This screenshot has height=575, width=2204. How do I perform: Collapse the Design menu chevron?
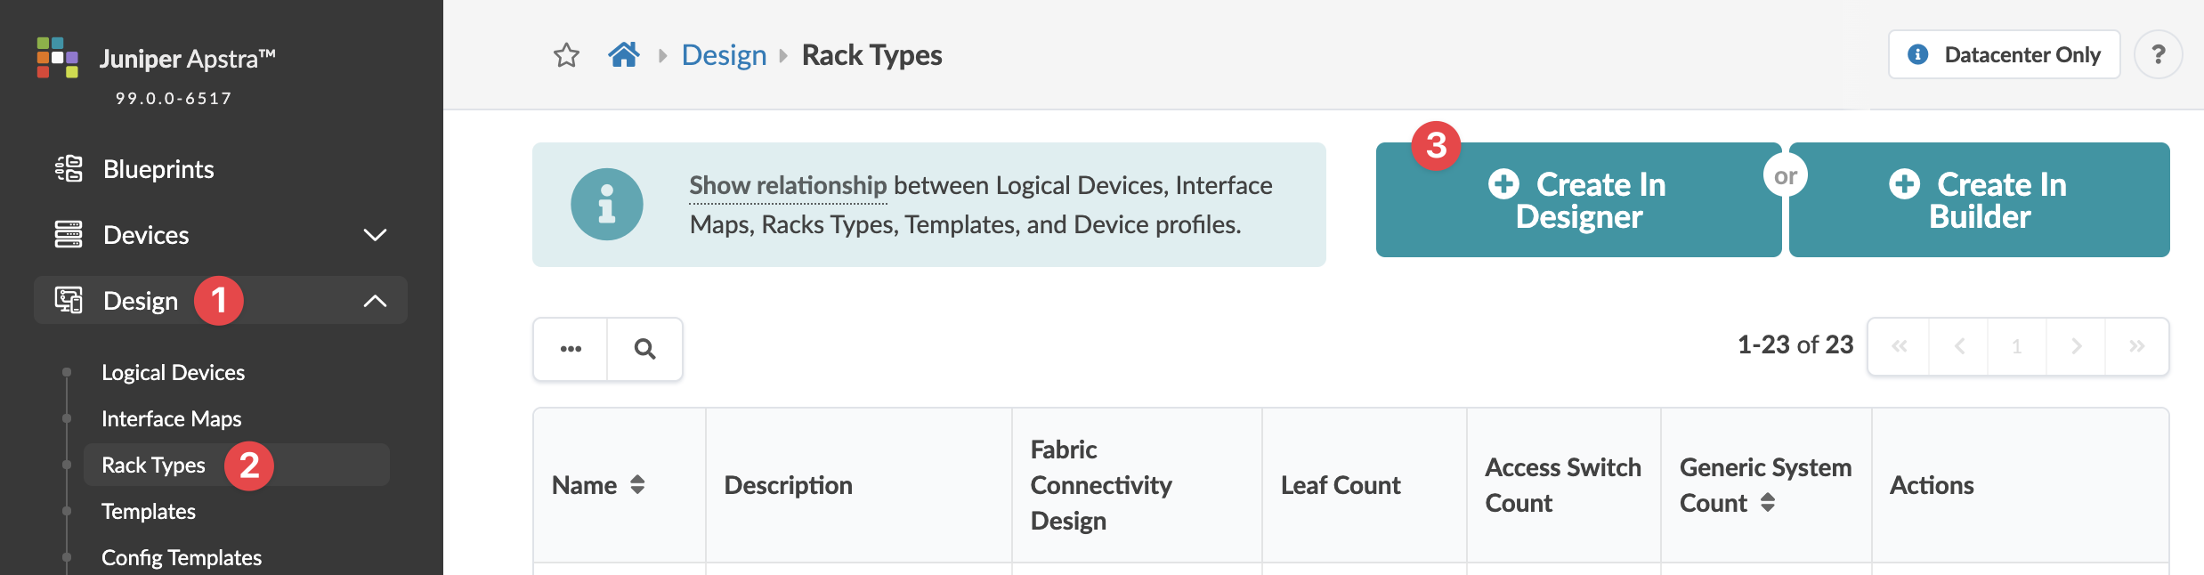point(375,301)
